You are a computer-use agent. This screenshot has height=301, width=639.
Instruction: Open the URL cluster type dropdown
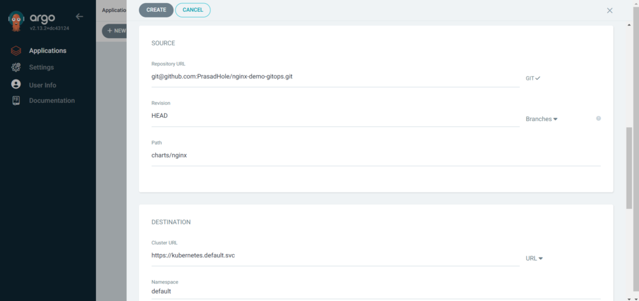click(x=534, y=258)
